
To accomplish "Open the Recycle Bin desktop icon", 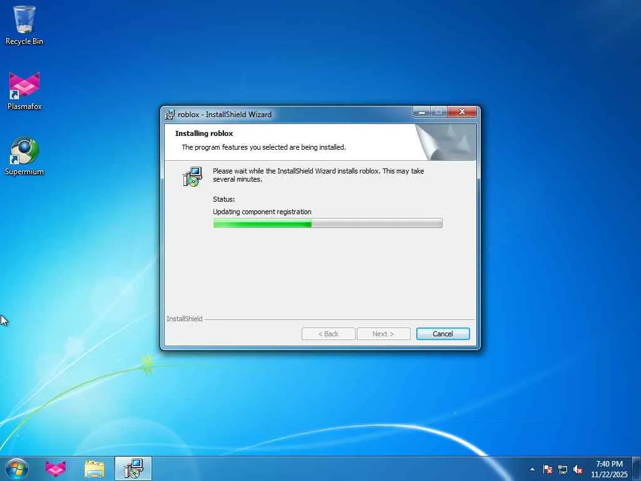I will coord(24,25).
